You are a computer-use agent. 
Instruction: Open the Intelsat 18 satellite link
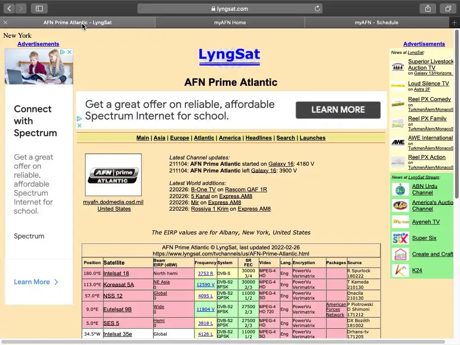(116, 274)
